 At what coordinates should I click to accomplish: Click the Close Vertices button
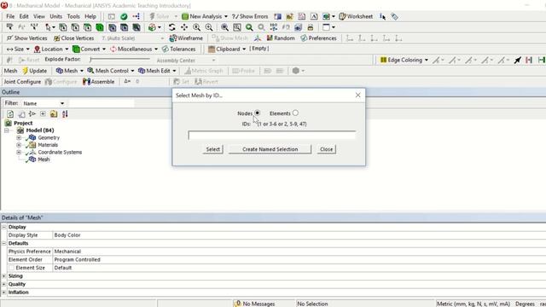tap(74, 38)
